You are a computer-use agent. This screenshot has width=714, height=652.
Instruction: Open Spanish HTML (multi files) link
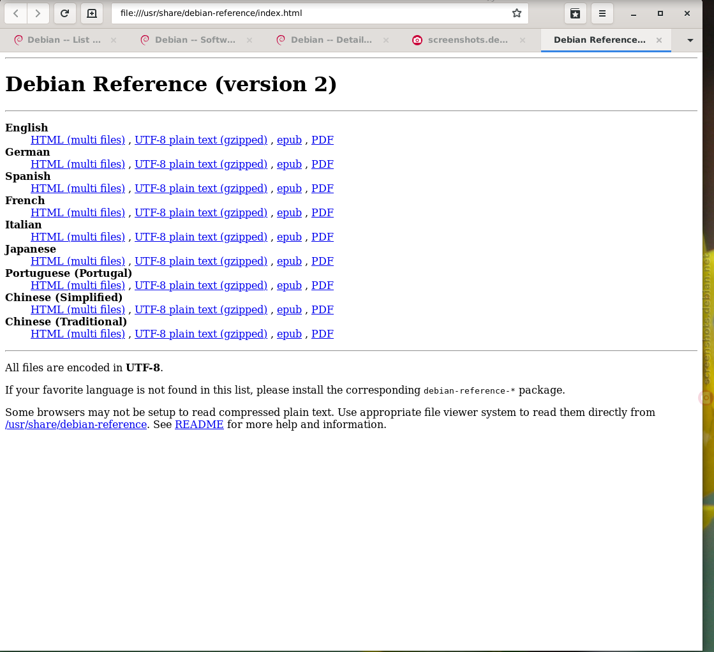(x=78, y=188)
